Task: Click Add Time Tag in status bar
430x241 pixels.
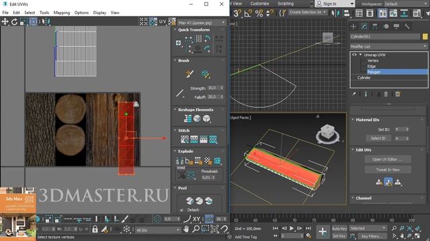Action: coord(246,237)
